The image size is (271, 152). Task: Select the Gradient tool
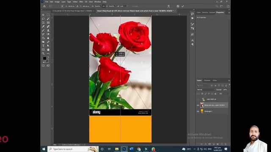(43, 38)
